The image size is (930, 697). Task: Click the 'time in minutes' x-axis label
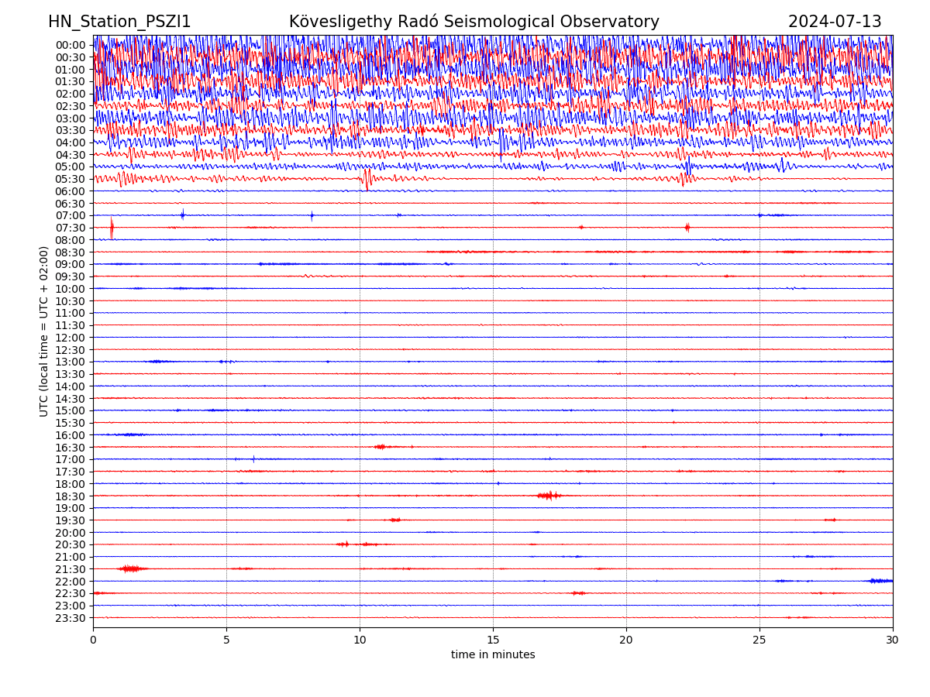point(493,654)
